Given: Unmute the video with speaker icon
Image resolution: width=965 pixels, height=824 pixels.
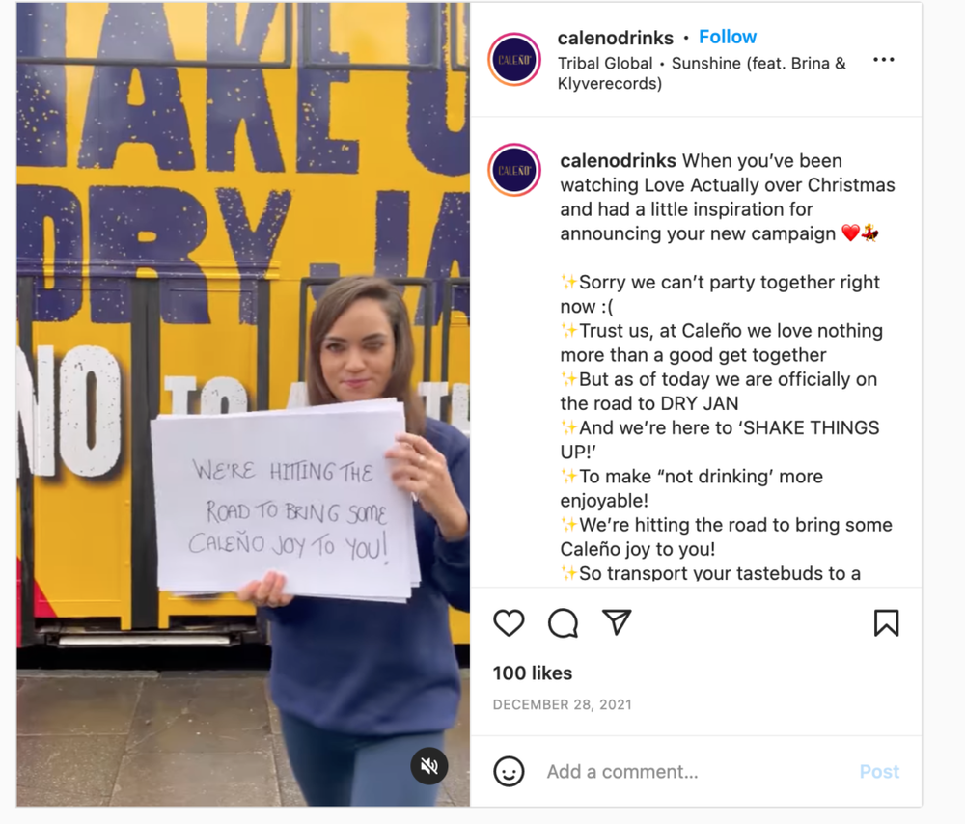Looking at the screenshot, I should 429,765.
